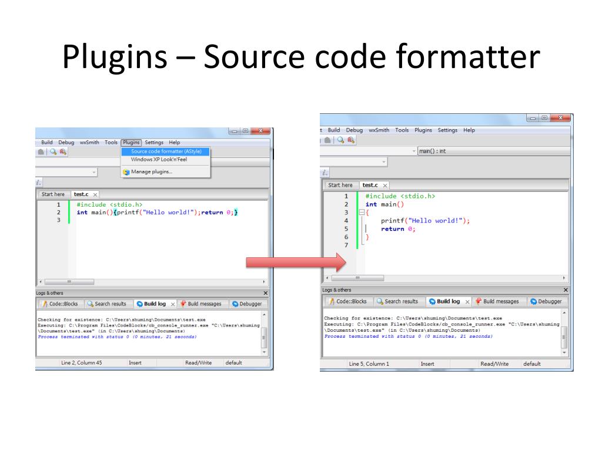Click 'return 0;' line in right window editor
Viewport: 602px width, 451px height.
398,229
